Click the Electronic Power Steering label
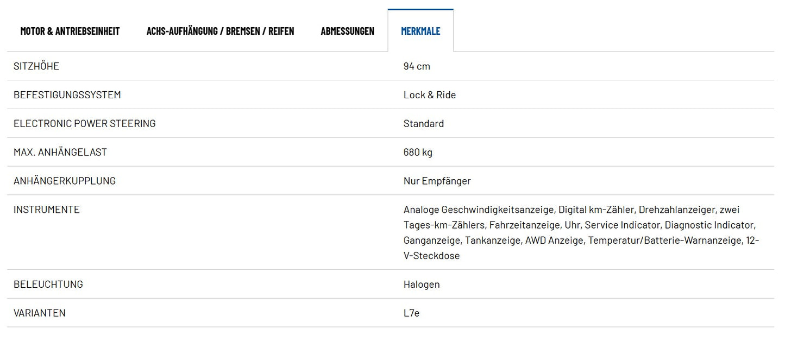This screenshot has width=785, height=341. [85, 124]
